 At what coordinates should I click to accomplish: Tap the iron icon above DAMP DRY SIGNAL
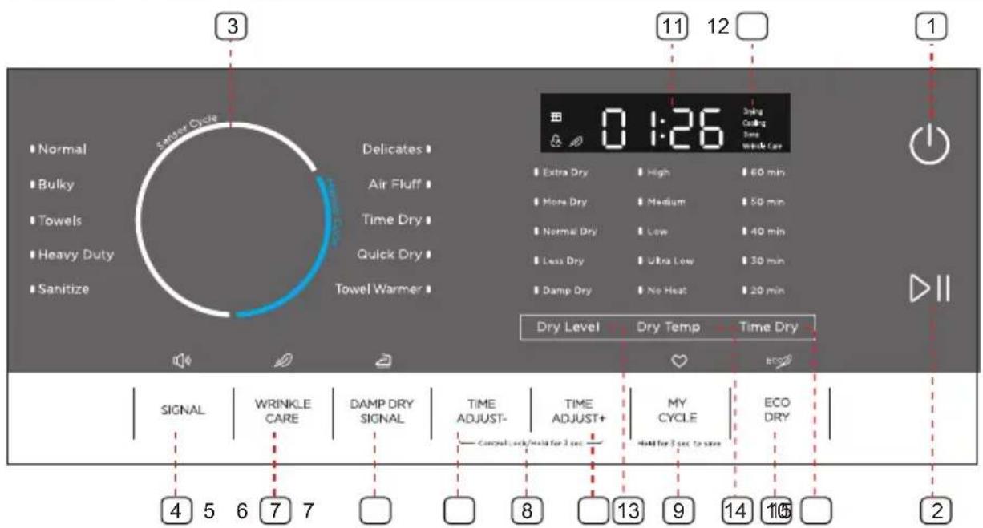382,362
